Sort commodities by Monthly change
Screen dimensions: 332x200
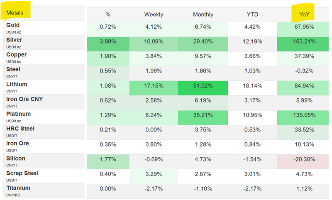[203, 15]
